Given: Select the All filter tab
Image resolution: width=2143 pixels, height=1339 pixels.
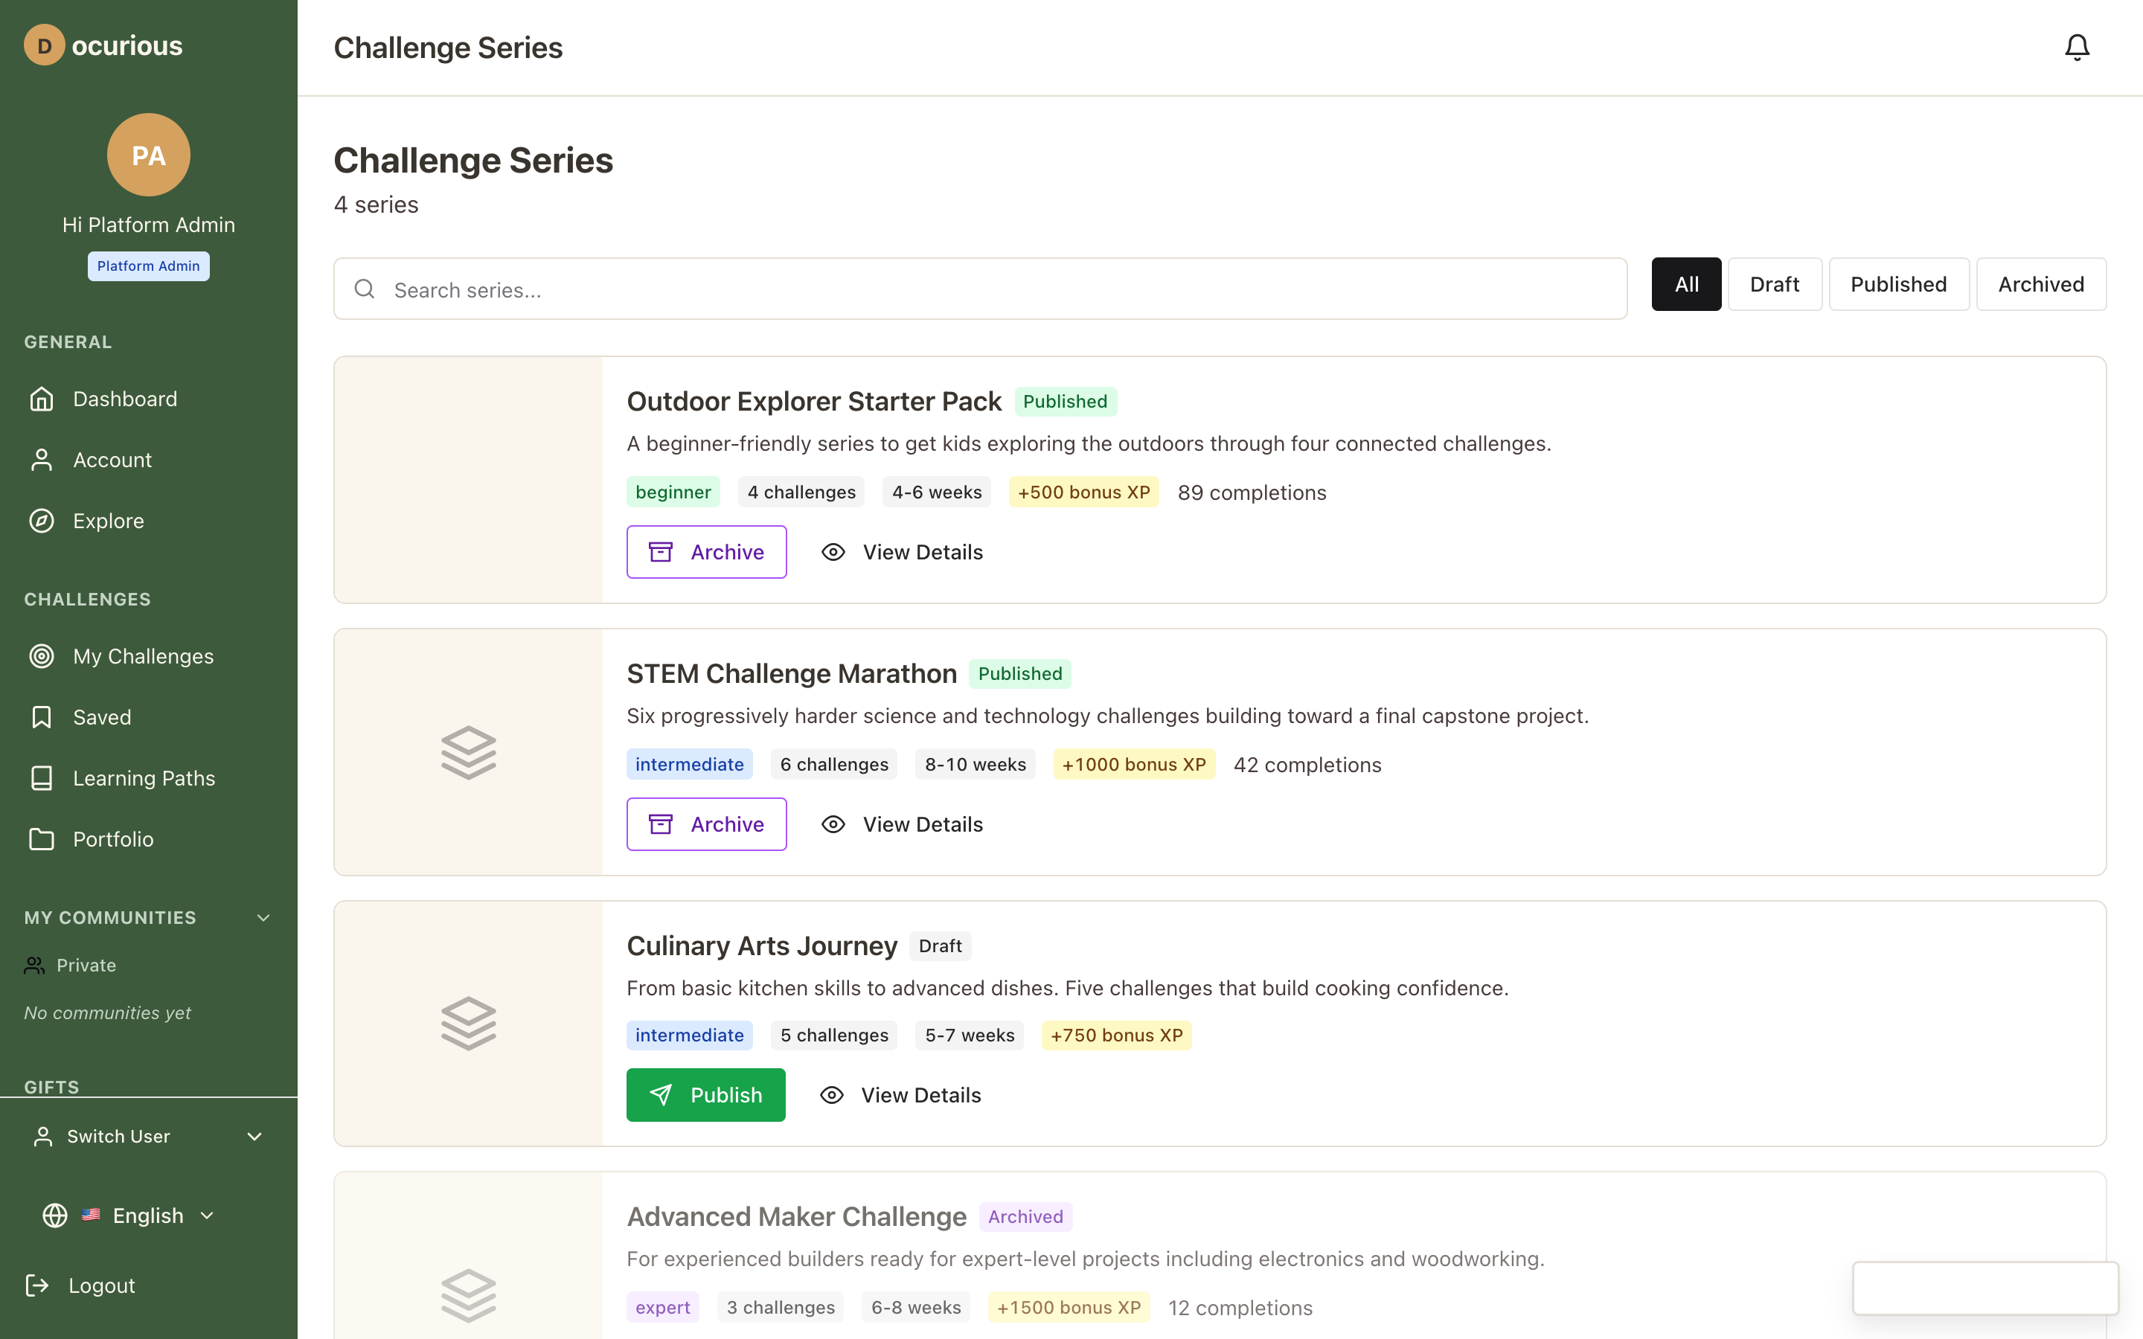Looking at the screenshot, I should coord(1685,284).
